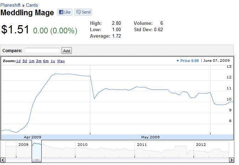Image resolution: width=239 pixels, height=165 pixels.
Task: Click the Add button for comparison
Action: [67, 51]
